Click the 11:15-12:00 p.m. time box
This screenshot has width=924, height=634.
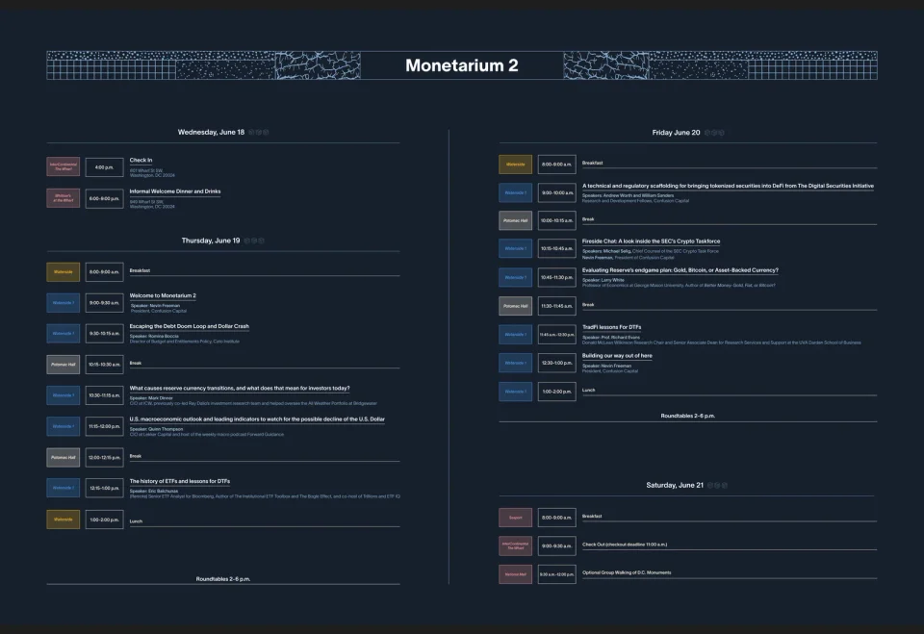(104, 426)
